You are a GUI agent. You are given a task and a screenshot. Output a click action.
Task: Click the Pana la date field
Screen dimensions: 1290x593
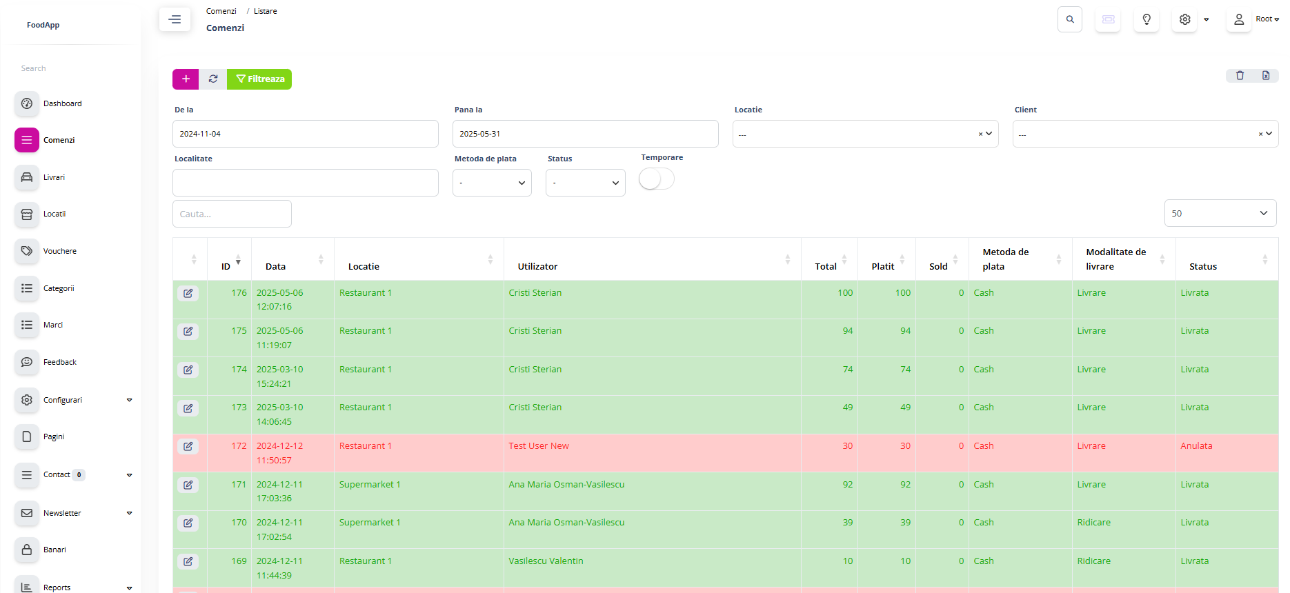pos(586,134)
